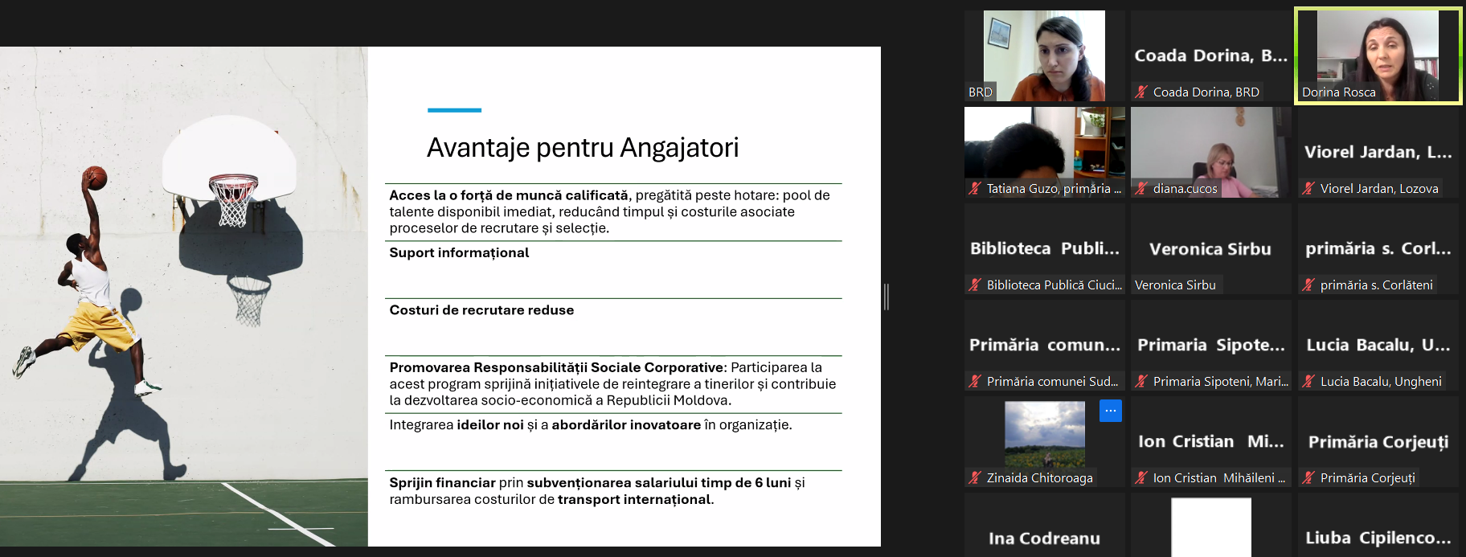Screen dimensions: 1466x557
Task: Click muted mic icon for Viorel Jardan, Lozova
Action: pyautogui.click(x=1308, y=188)
